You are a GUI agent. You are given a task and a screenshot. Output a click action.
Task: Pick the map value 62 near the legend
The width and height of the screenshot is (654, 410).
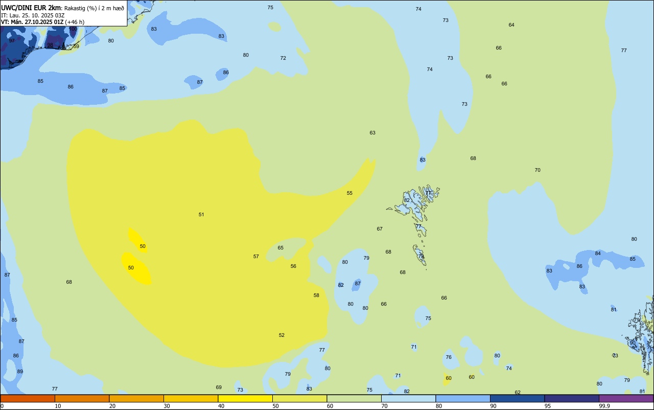[x=518, y=393]
